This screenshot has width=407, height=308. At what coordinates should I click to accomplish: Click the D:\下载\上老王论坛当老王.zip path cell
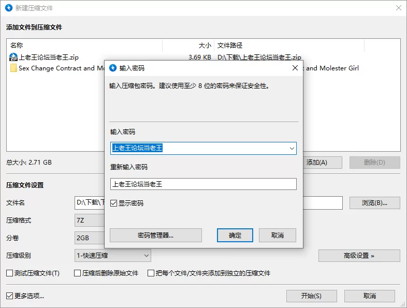click(259, 57)
